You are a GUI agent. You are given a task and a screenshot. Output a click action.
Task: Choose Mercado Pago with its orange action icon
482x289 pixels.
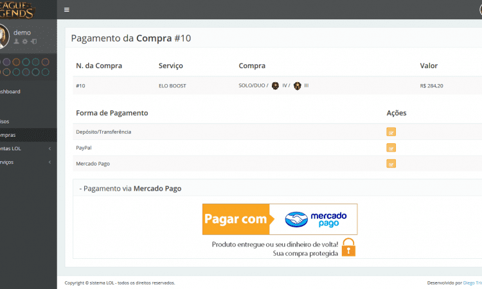[391, 164]
